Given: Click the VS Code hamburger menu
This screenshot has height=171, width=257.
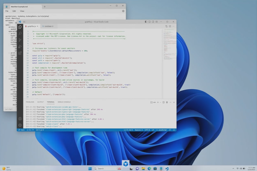Looking at the screenshot, I should click(x=24, y=22).
